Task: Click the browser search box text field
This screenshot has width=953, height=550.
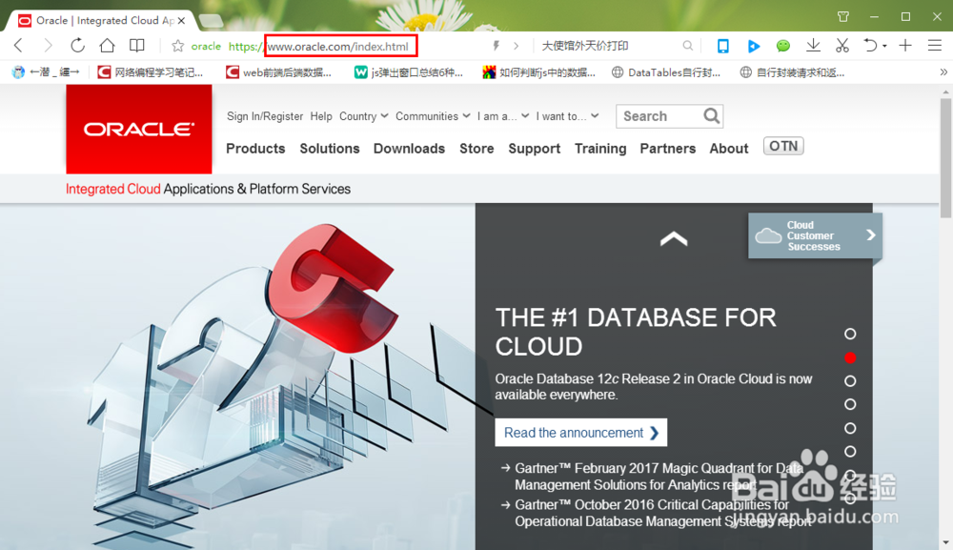Action: [608, 46]
